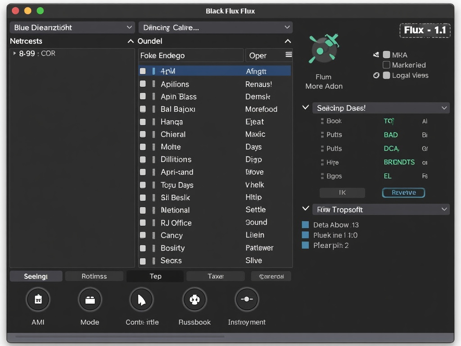The image size is (461, 346).
Task: Select the Toyu Days list row
Action: (215, 185)
